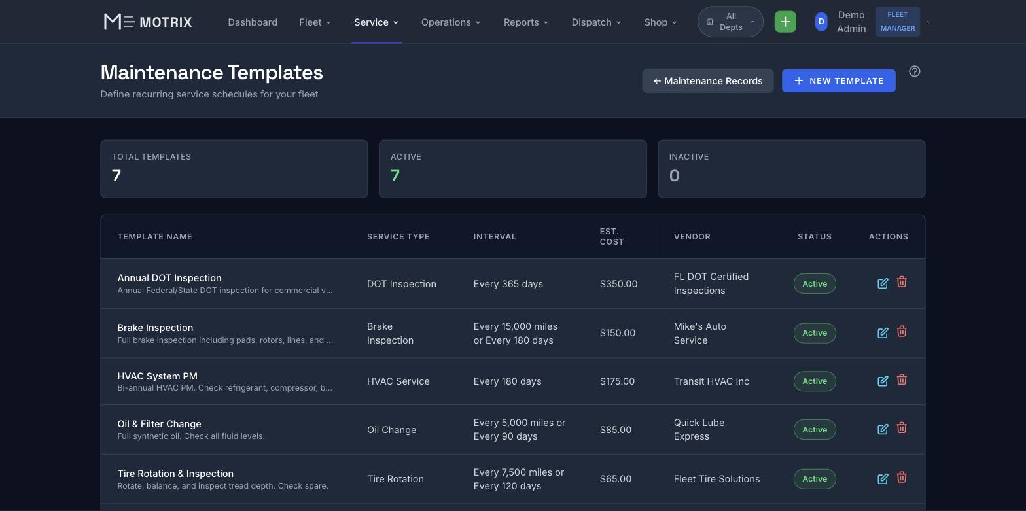1026x511 pixels.
Task: Edit the Annual DOT Inspection template
Action: click(883, 283)
